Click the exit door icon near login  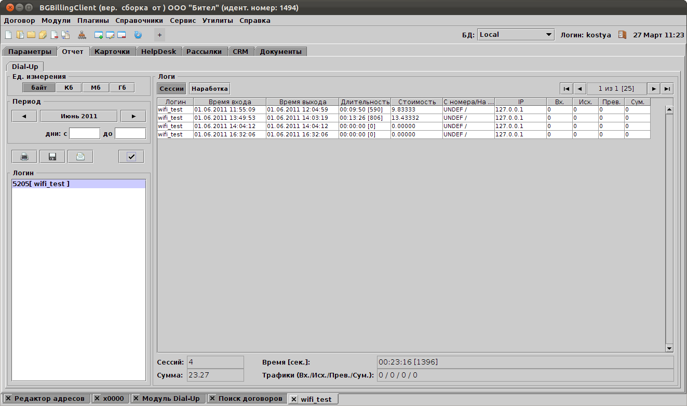coord(622,35)
